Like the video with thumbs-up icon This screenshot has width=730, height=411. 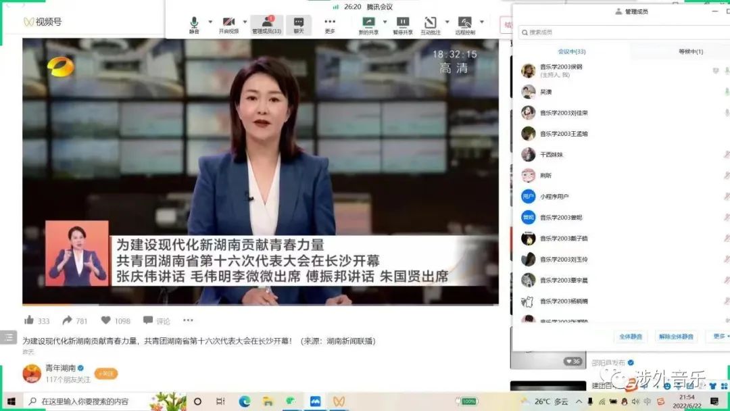coord(29,320)
